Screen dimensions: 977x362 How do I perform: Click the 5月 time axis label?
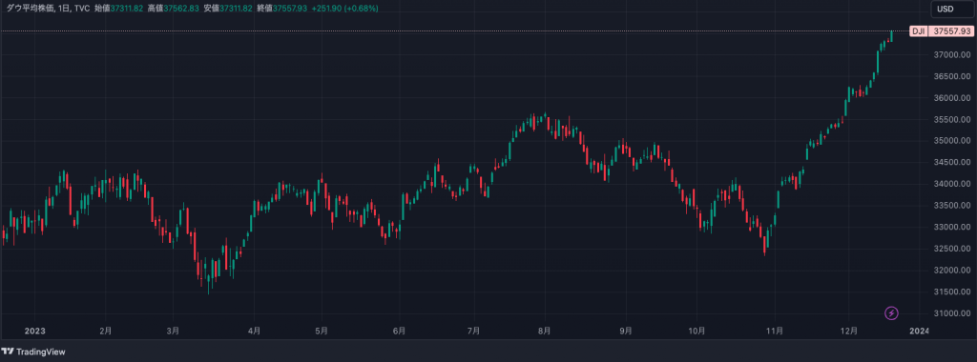(321, 331)
